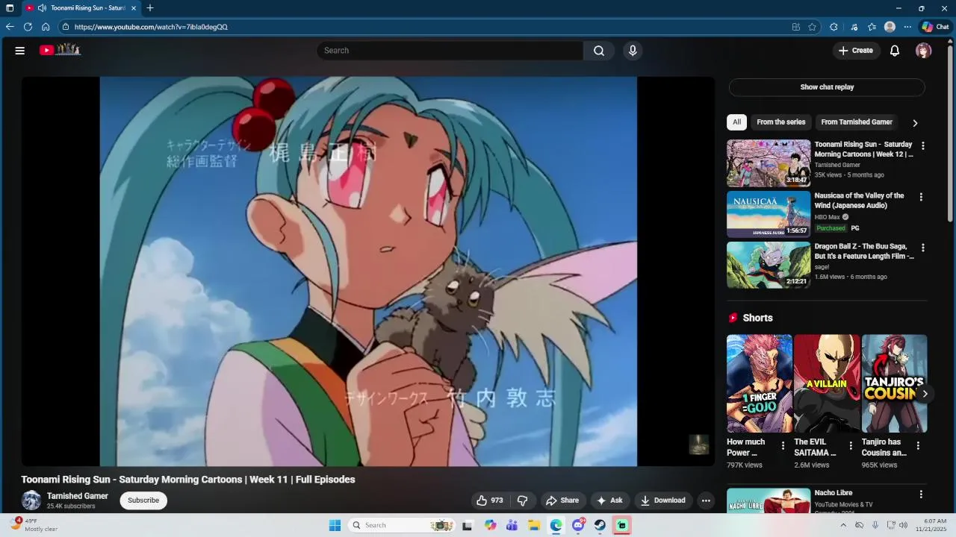Screen dimensions: 956x537
Task: Open 'The EVIL SAITAMA' short
Action: pos(827,383)
